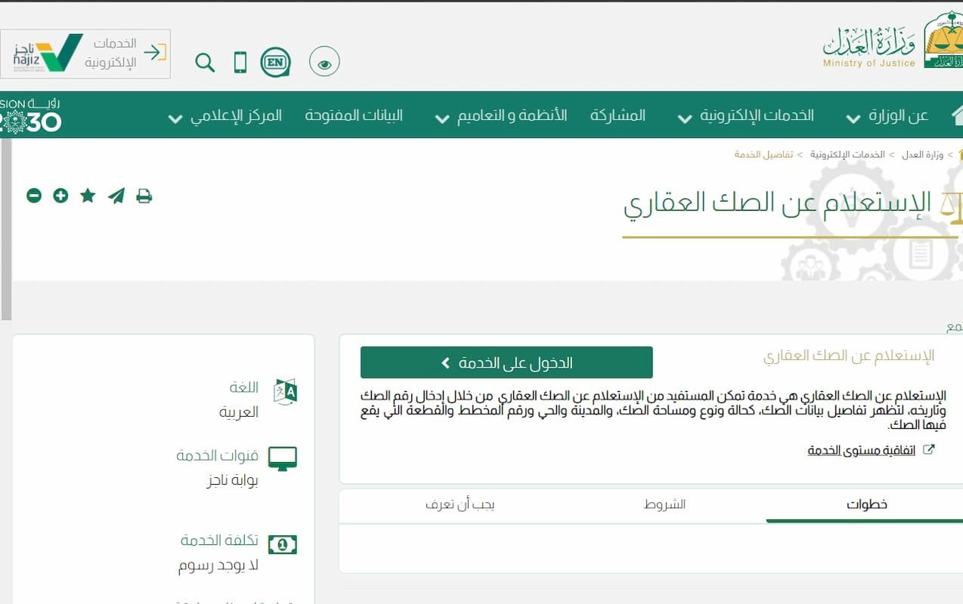Select المشاركة from the navigation bar
The image size is (963, 604).
coord(618,116)
